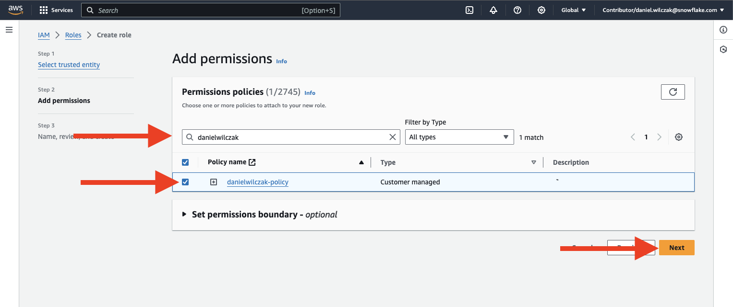Open the danielwilczak-policy link
Viewport: 733px width, 307px height.
click(257, 182)
